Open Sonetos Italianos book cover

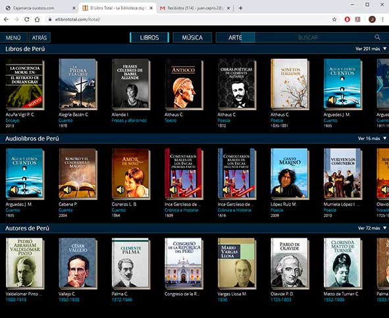290,84
